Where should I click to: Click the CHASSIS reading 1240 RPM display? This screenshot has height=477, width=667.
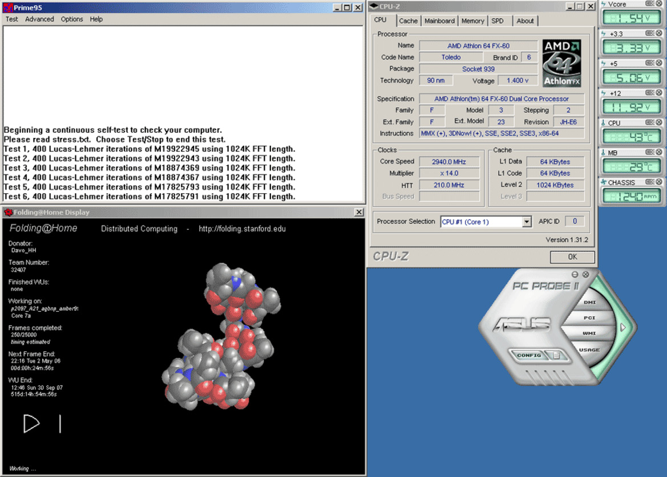pos(631,196)
